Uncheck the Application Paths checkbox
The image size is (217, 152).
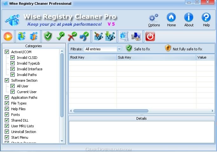7,98
